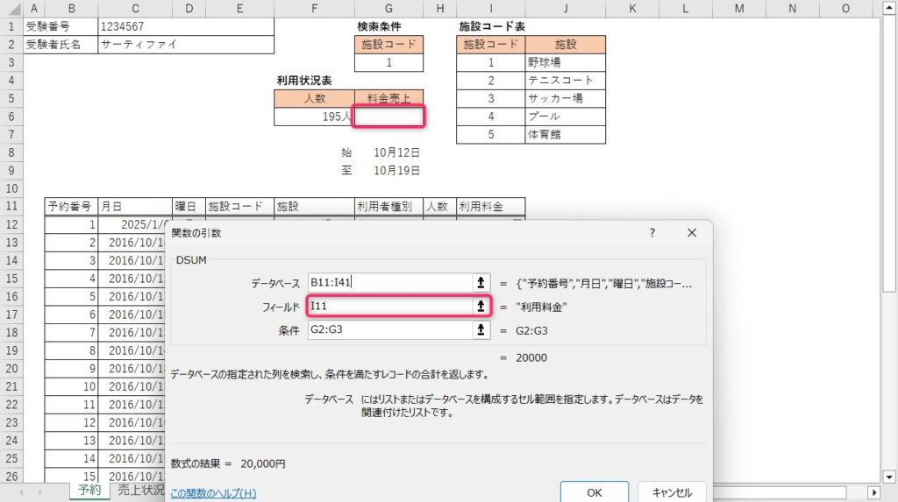Click the 条件 range selector arrow icon
Image resolution: width=898 pixels, height=502 pixels.
point(480,330)
